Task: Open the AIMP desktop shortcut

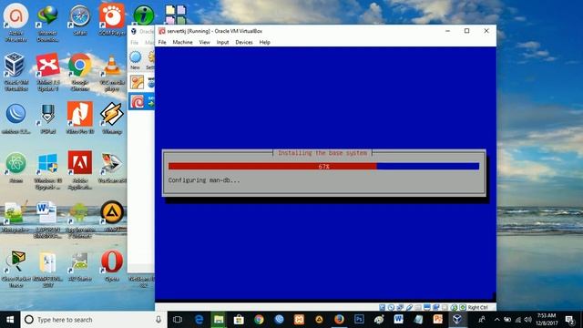Action: [x=112, y=216]
